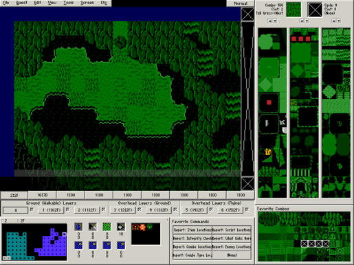Click the Tall Grass->Next combo type text
Viewport: 354px width, 265px height.
point(269,13)
